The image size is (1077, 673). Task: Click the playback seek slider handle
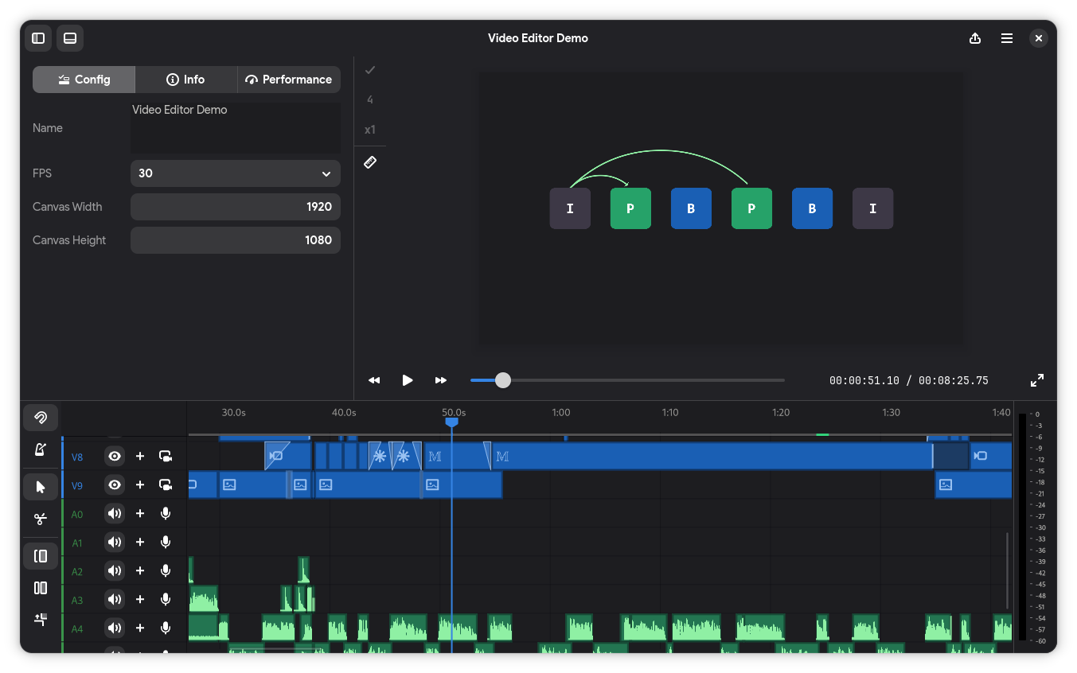pos(503,380)
